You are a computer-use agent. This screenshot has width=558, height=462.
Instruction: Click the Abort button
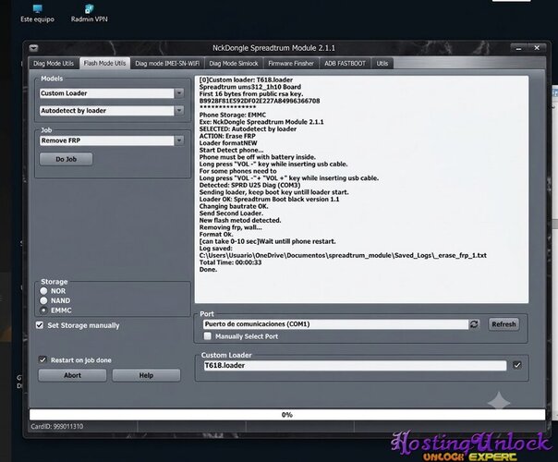[72, 375]
